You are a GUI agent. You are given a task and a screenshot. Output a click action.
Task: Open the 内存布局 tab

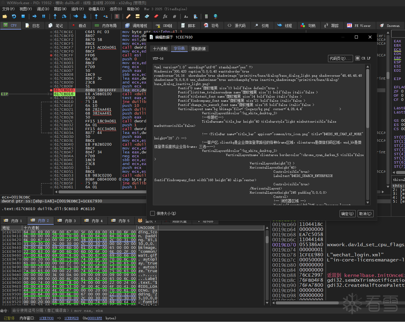pos(106,26)
